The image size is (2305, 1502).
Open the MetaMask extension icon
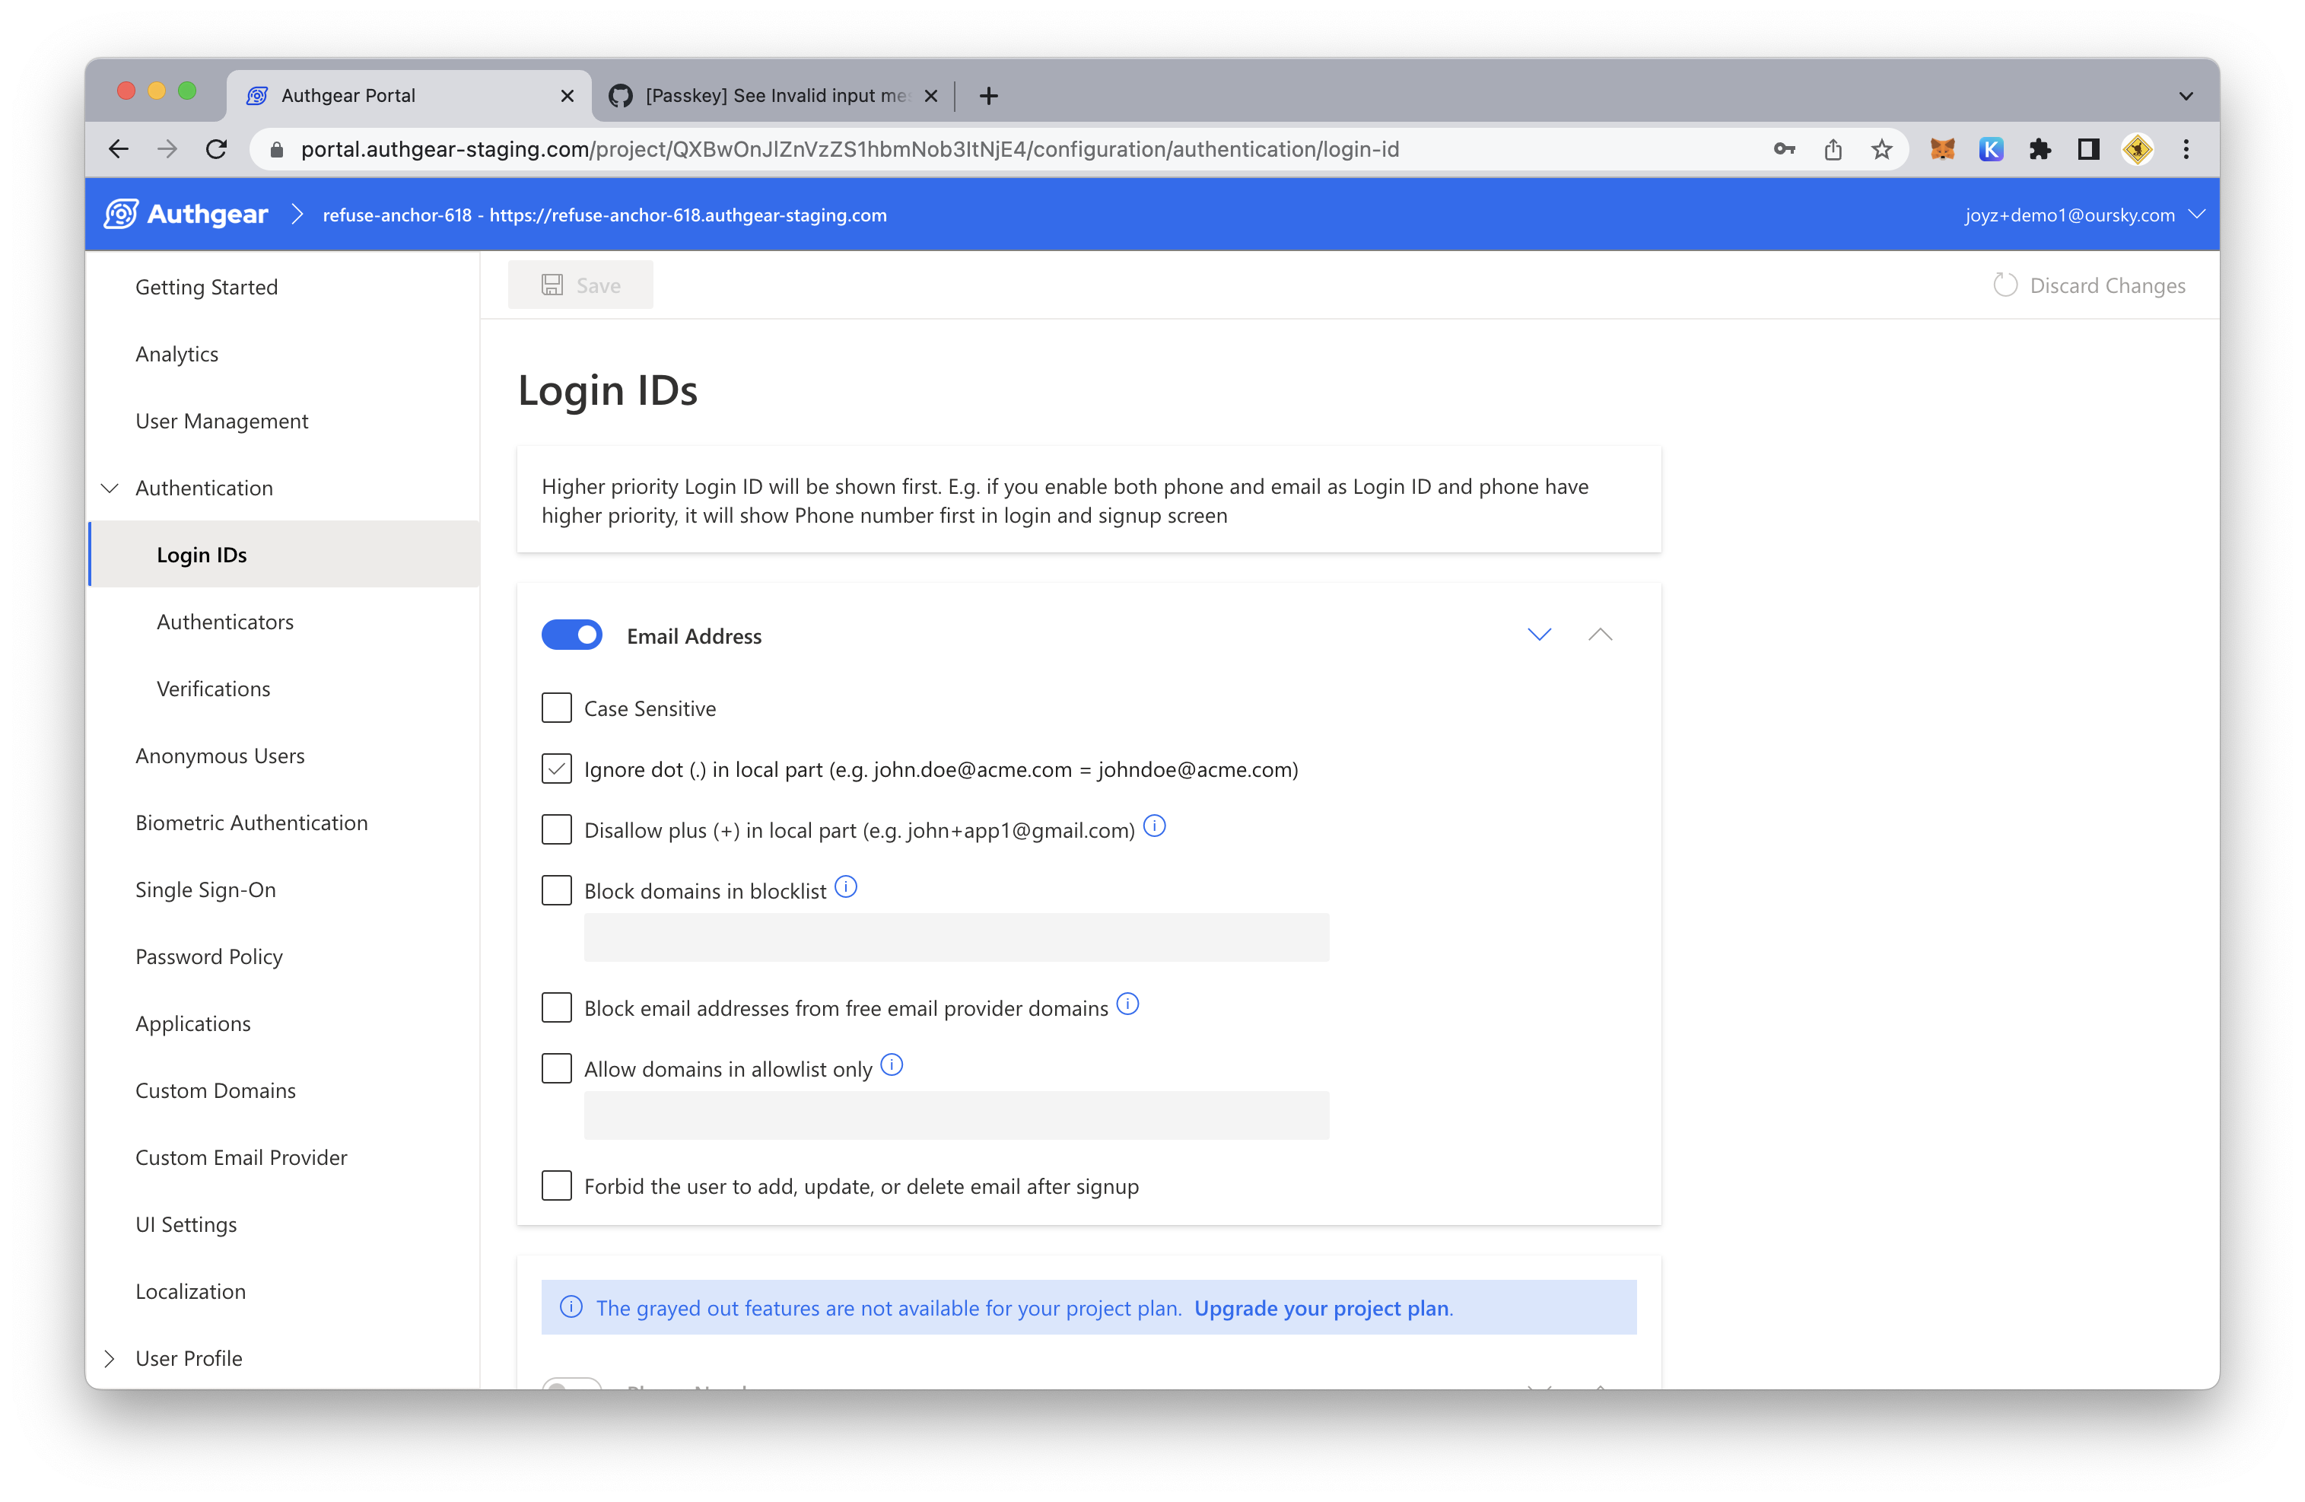click(1943, 148)
